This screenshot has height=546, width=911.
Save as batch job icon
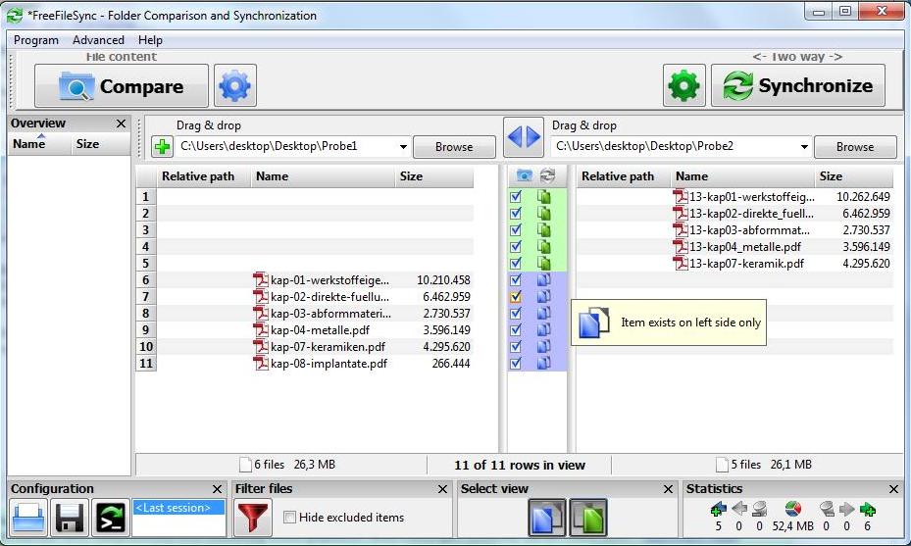pyautogui.click(x=111, y=518)
